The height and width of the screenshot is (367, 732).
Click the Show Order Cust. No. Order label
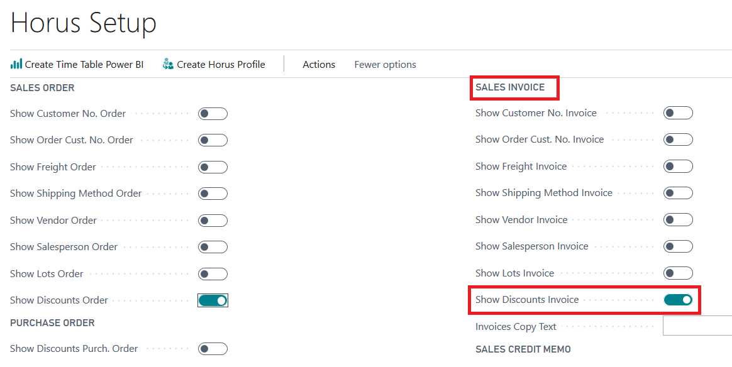click(72, 140)
